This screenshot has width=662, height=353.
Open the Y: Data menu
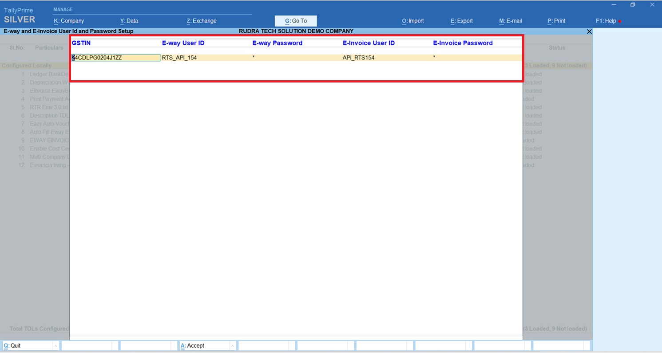[x=129, y=21]
